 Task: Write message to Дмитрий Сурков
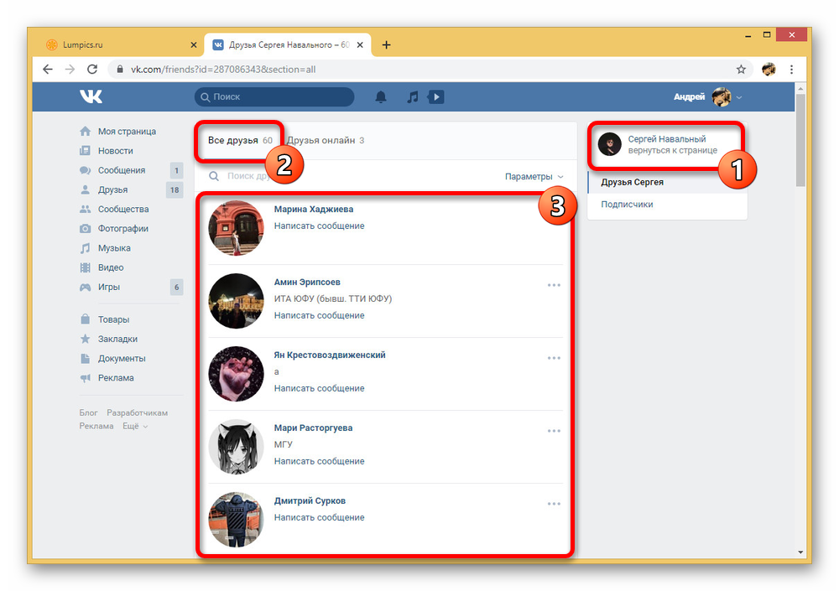[x=319, y=517]
